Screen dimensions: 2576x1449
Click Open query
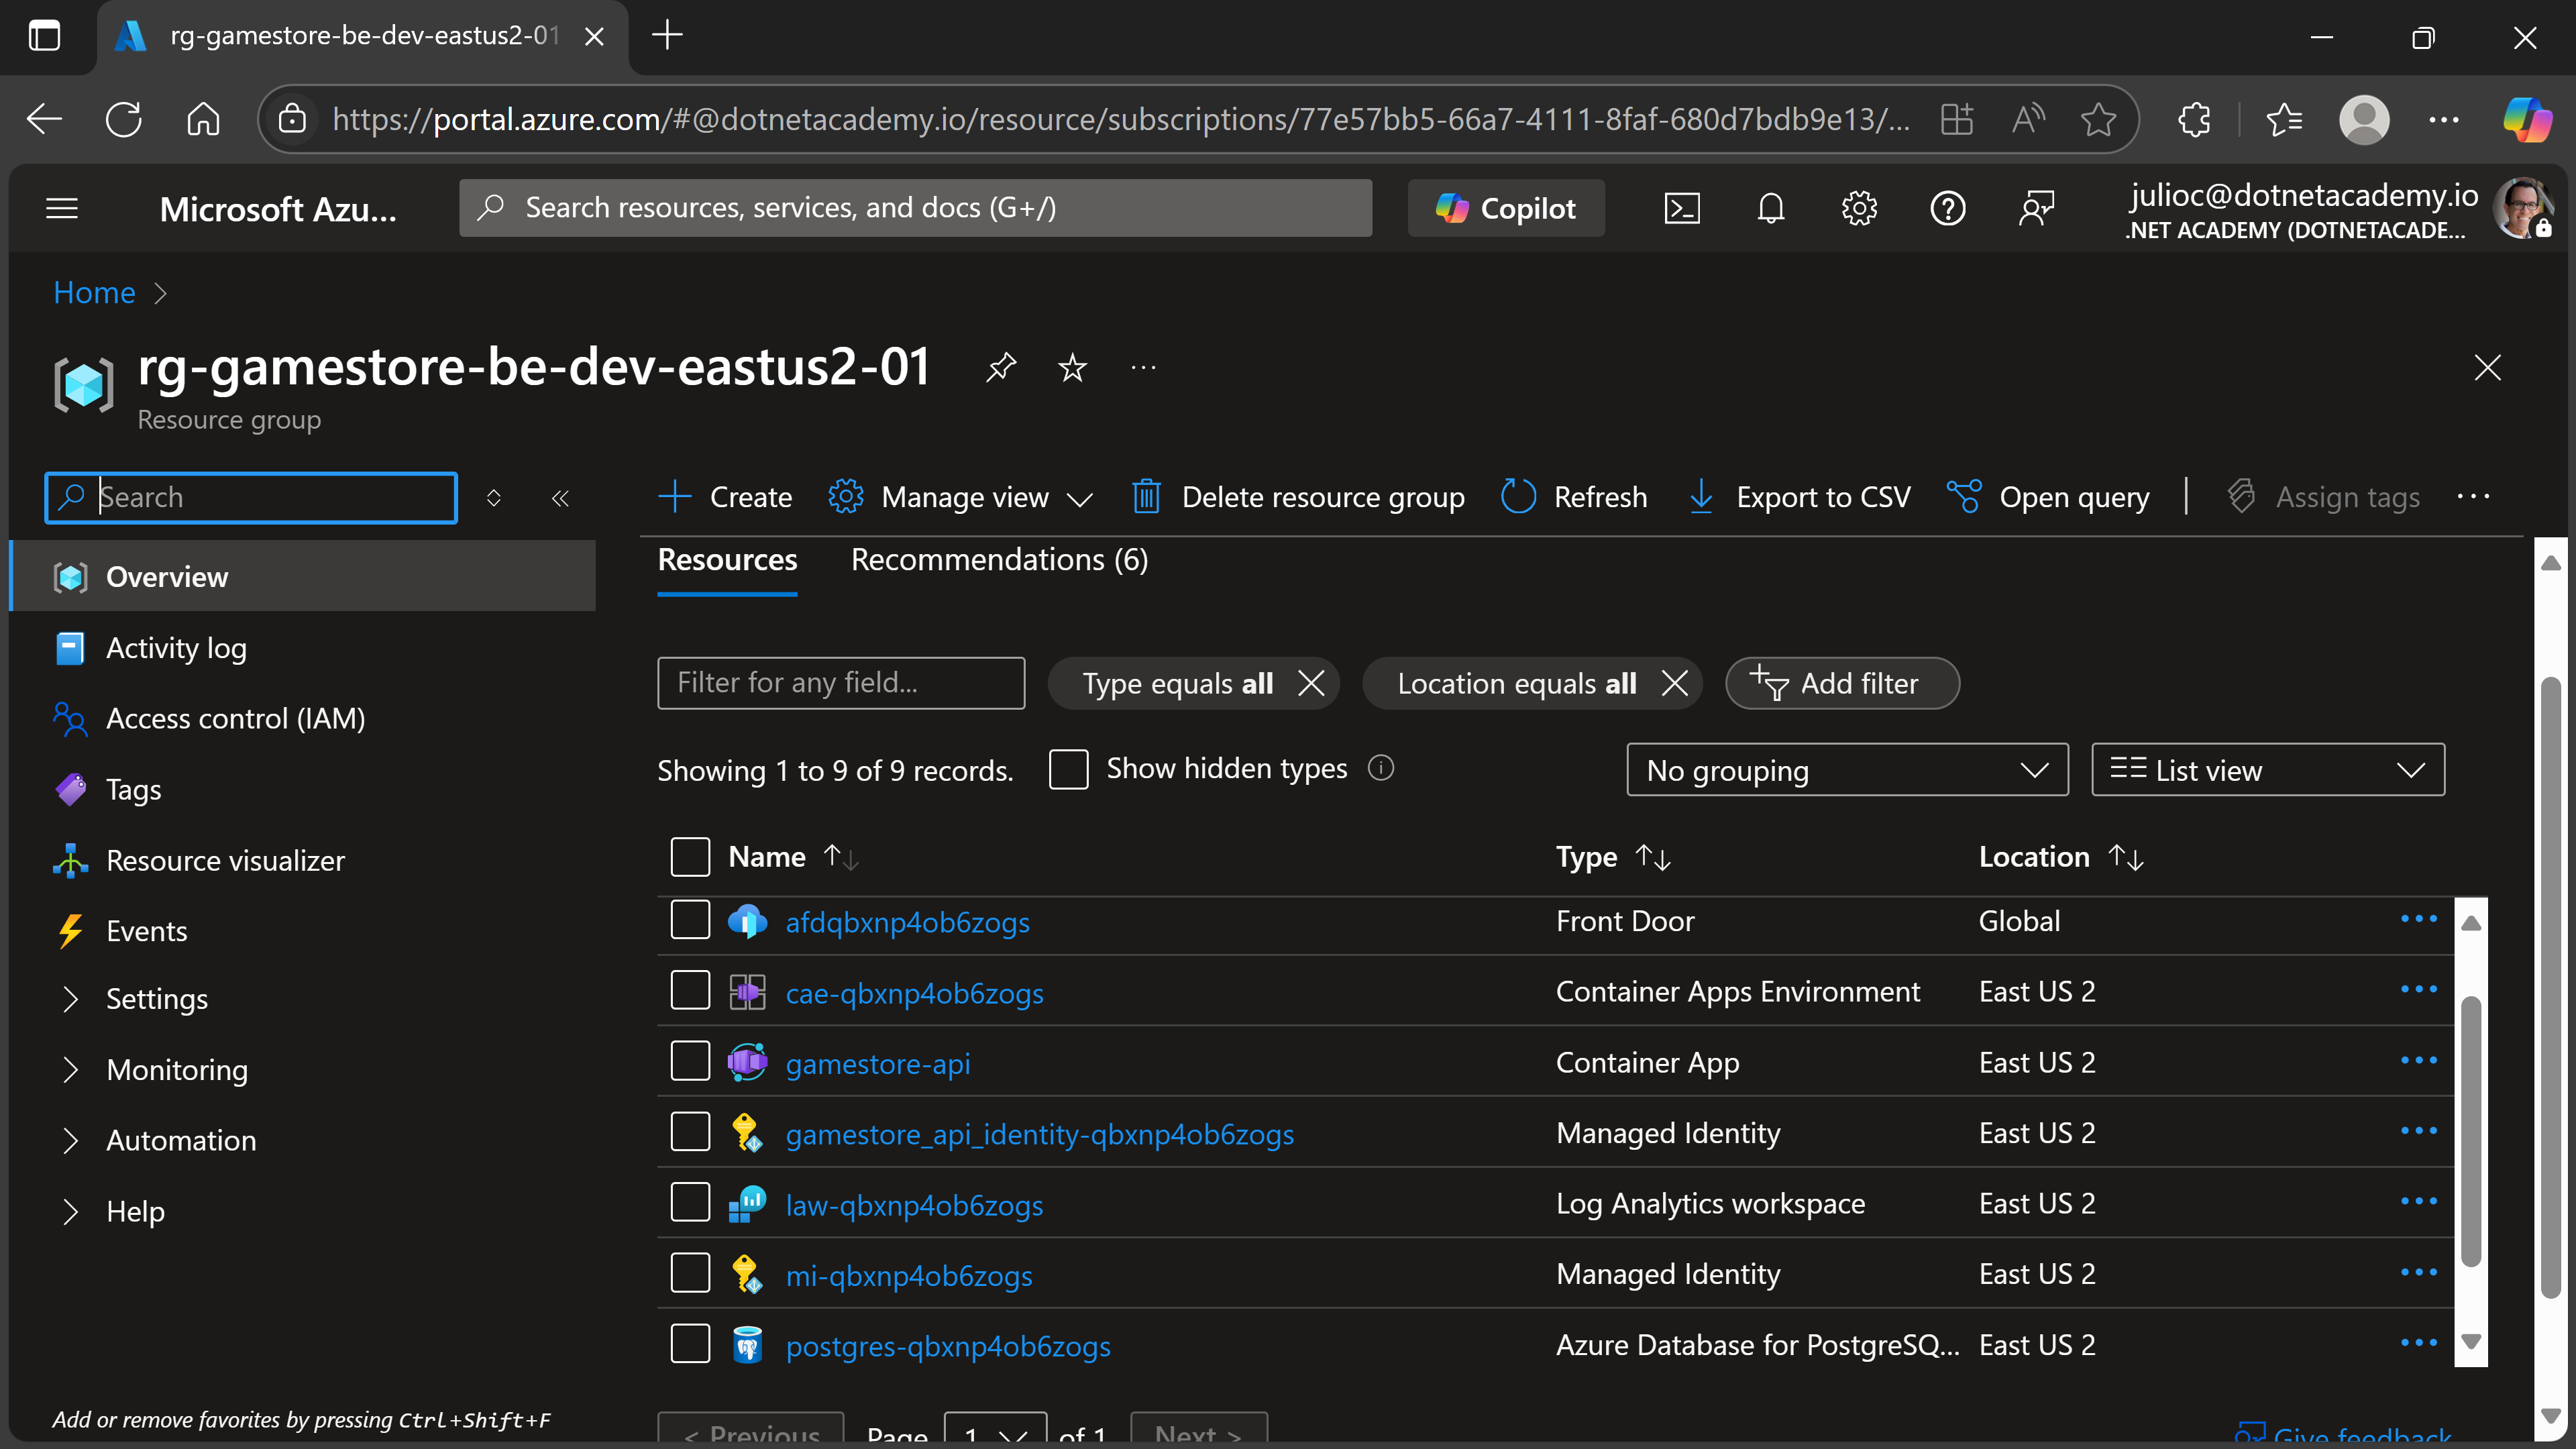[x=2048, y=497]
